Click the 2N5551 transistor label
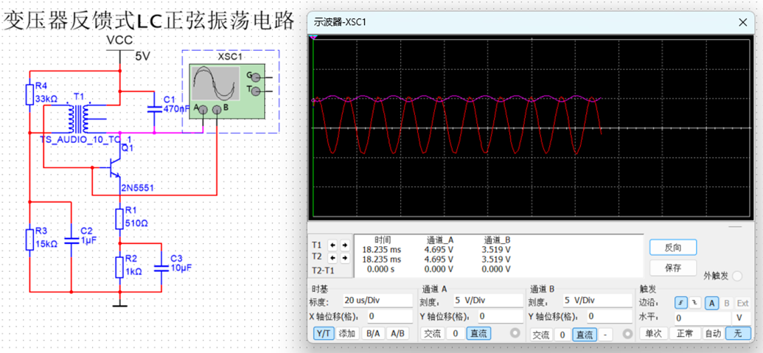This screenshot has height=353, width=763. point(138,188)
